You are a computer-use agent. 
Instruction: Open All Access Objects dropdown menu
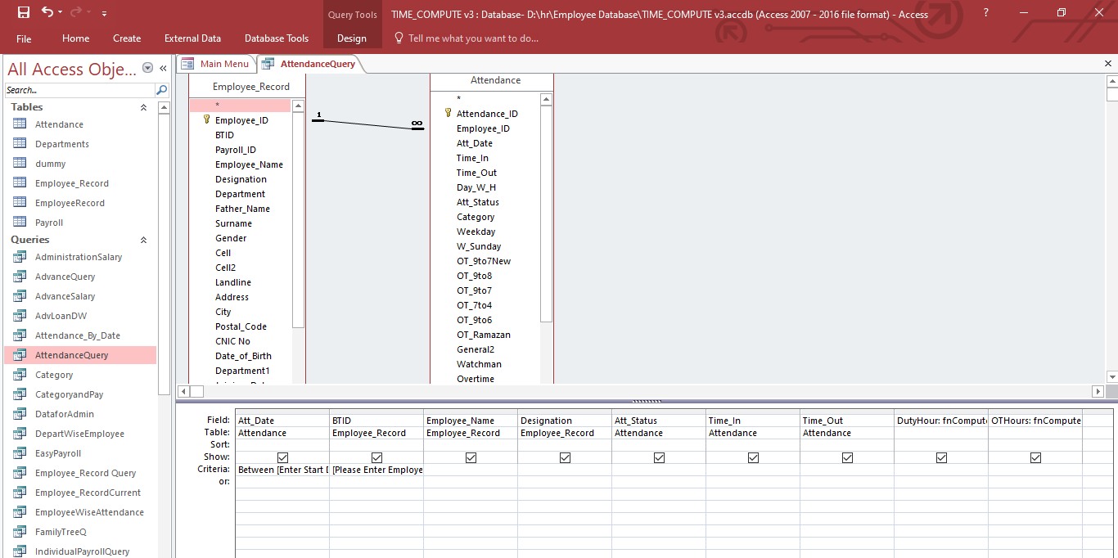pos(147,69)
